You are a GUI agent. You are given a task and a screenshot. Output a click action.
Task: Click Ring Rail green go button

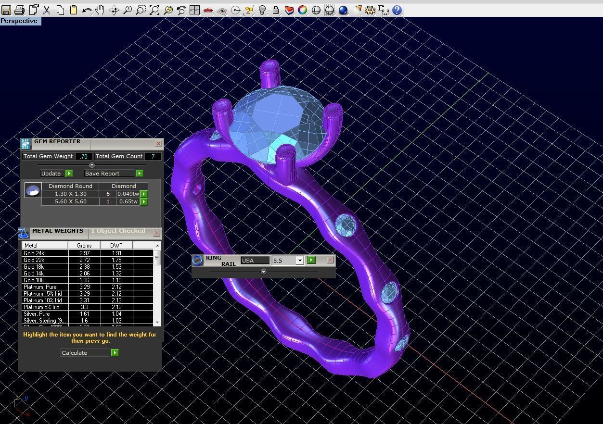coord(311,260)
